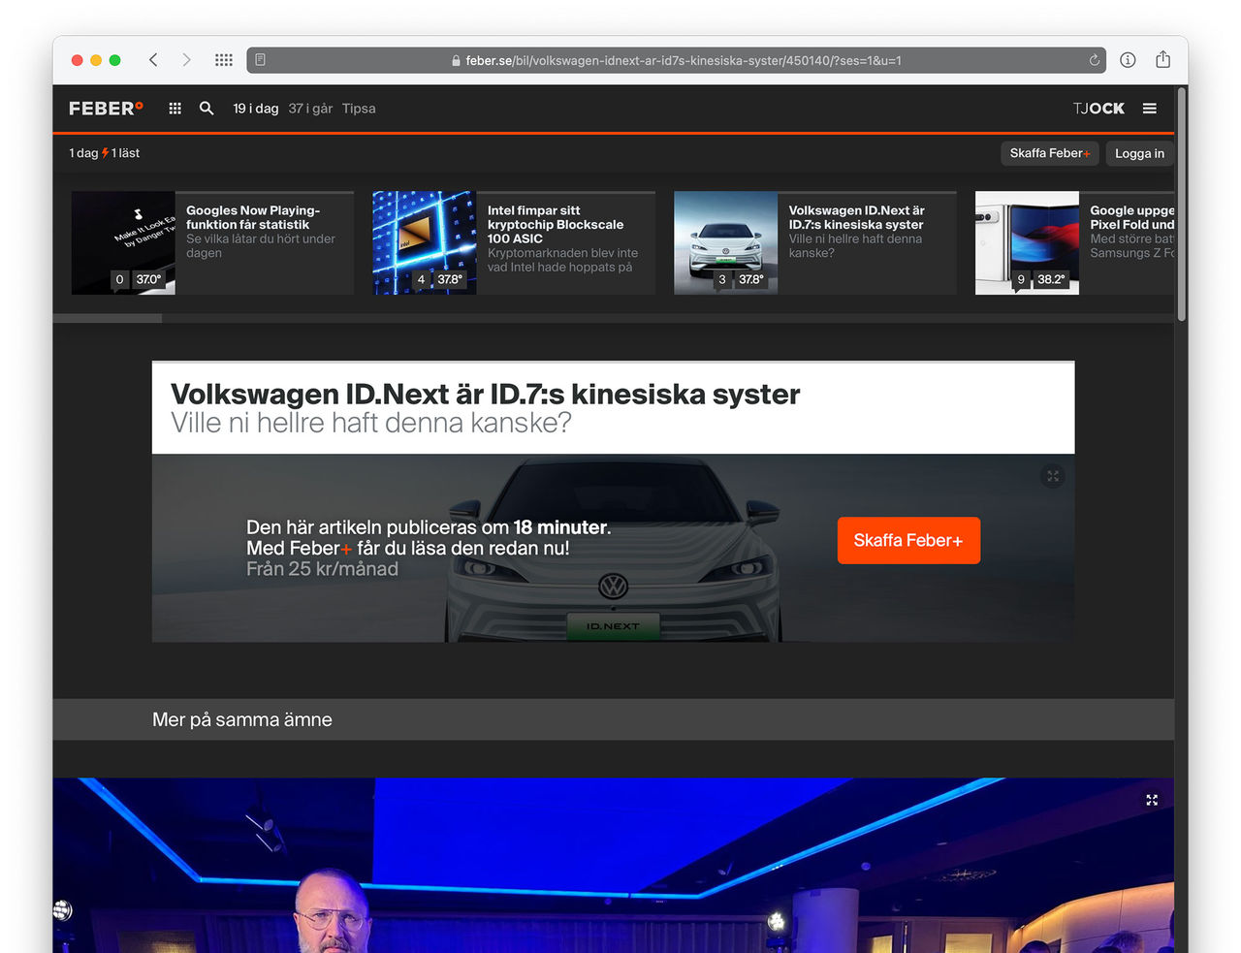Click the horizontal article carousel scrollbar
This screenshot has width=1241, height=953.
(x=108, y=318)
